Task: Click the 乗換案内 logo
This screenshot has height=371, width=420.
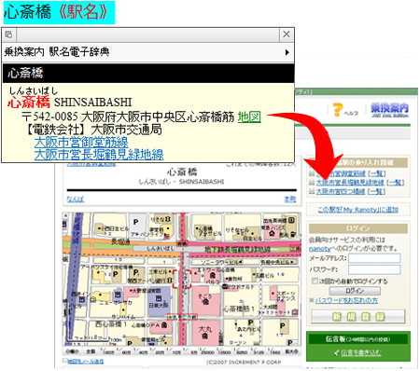Action: point(389,110)
